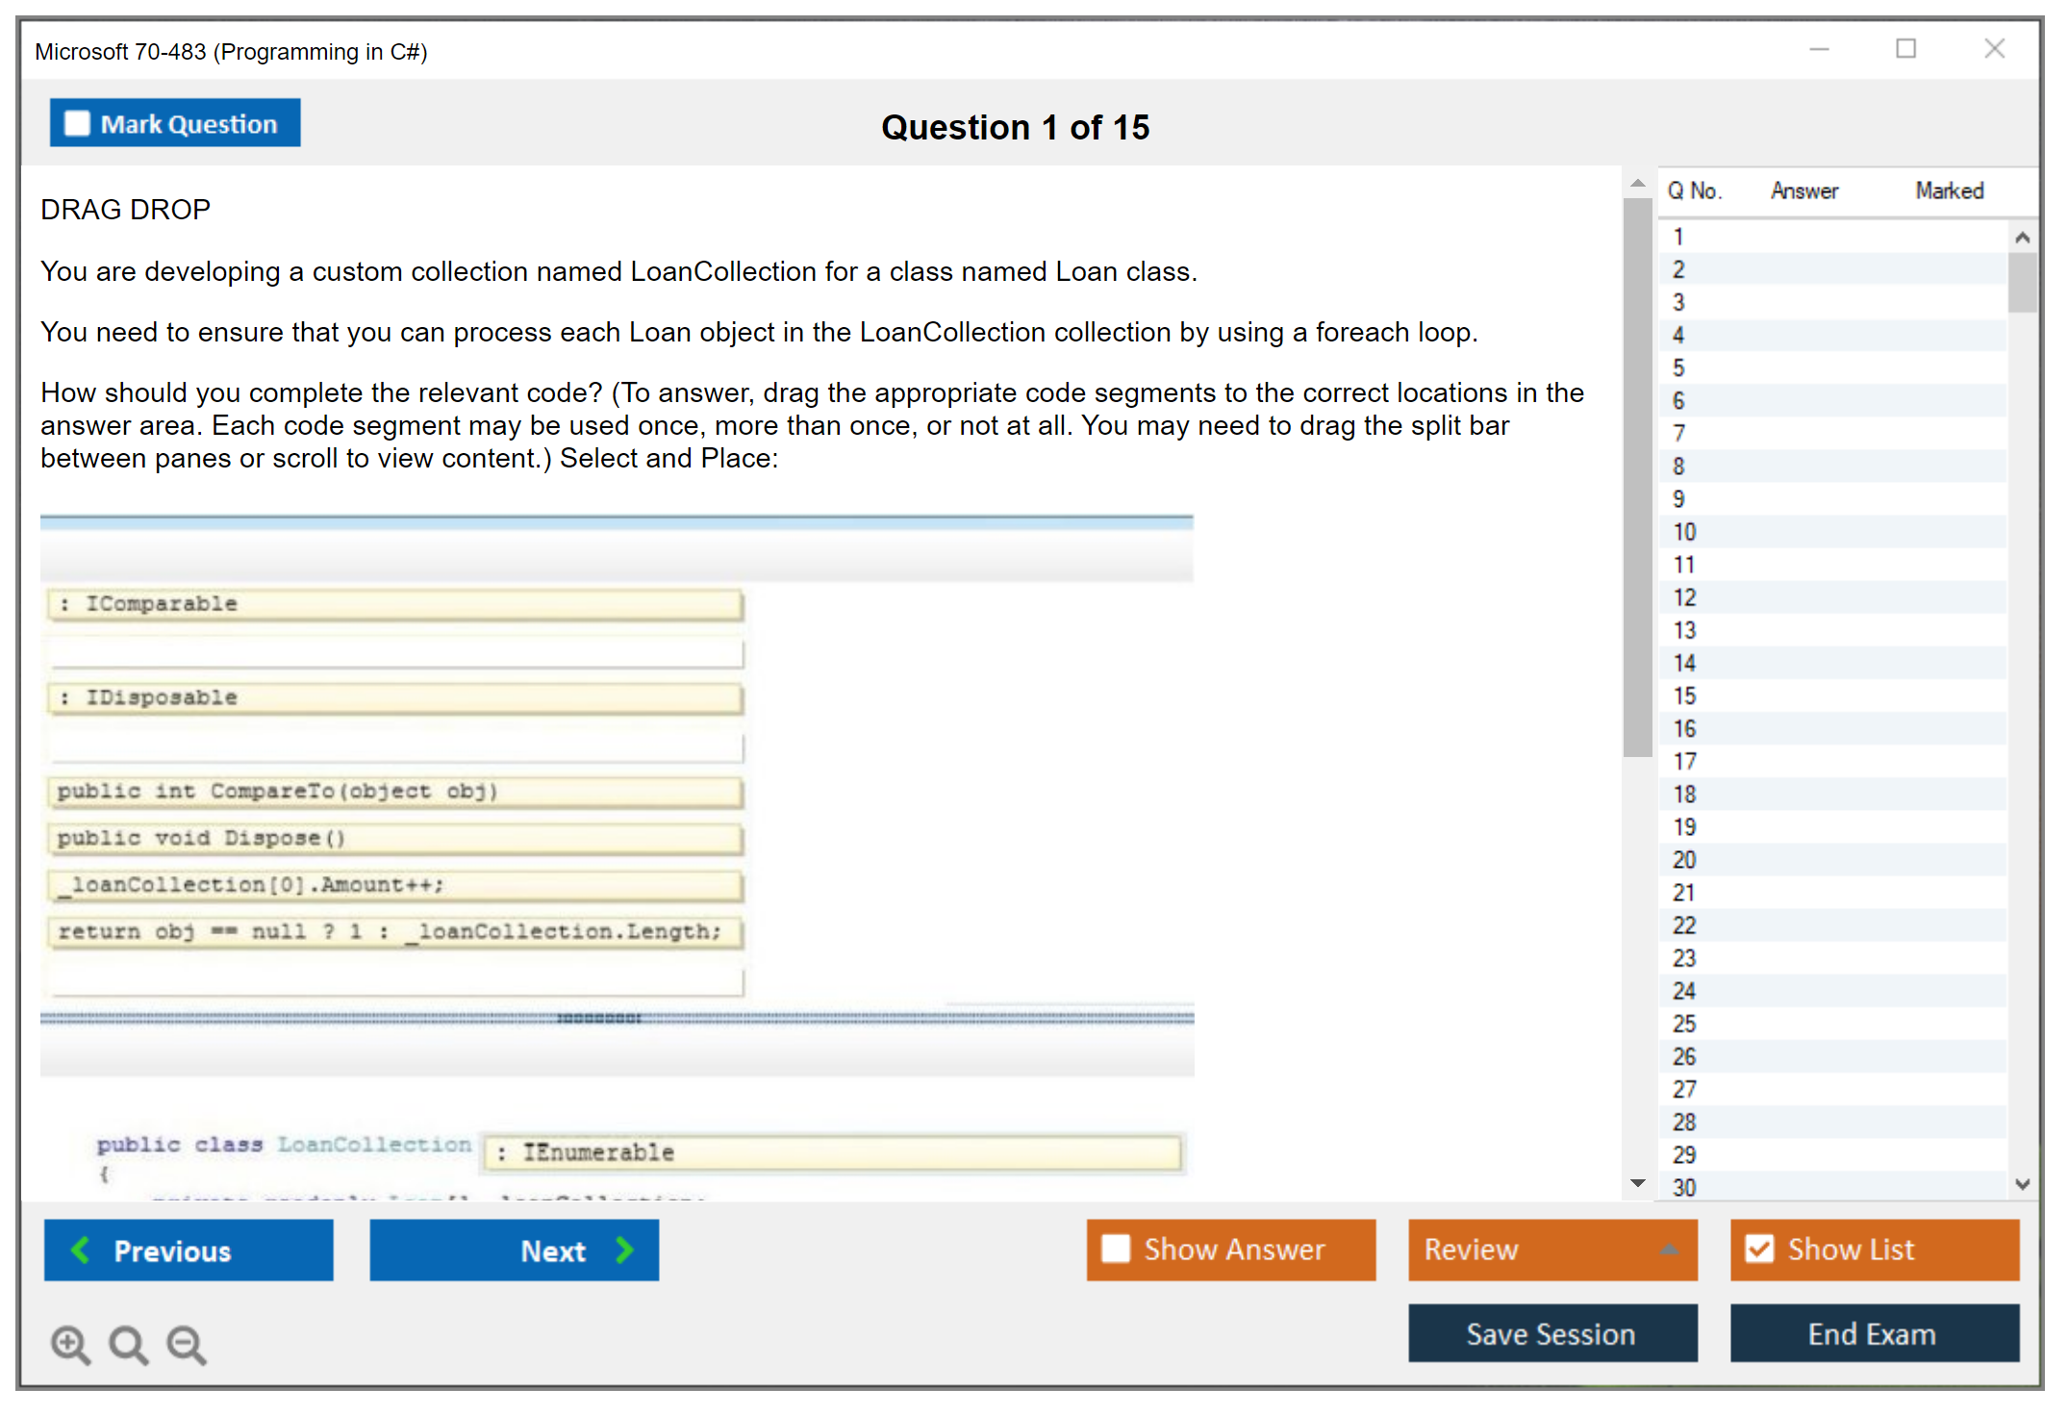The width and height of the screenshot is (2068, 1414).
Task: Click the question pane scroll-up arrow
Action: pos(1637,183)
